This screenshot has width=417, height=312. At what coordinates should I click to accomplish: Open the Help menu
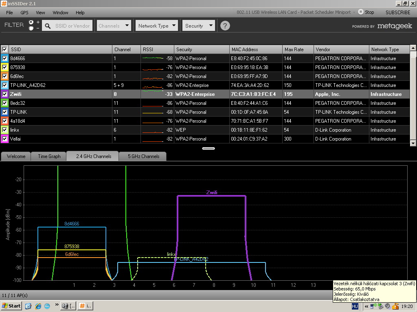pos(80,13)
